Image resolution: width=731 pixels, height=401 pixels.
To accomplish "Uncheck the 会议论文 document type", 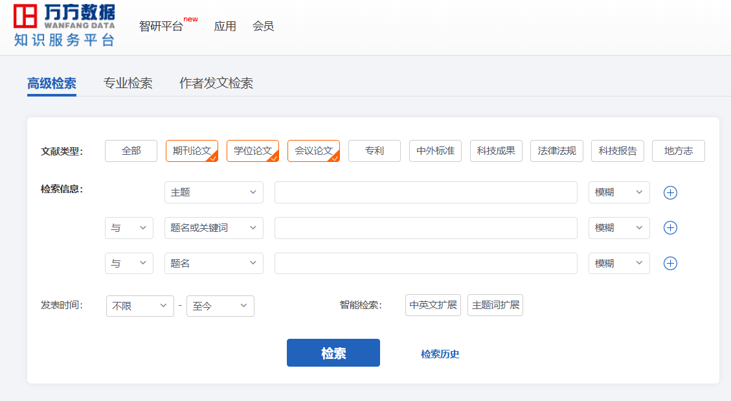I will pos(313,151).
